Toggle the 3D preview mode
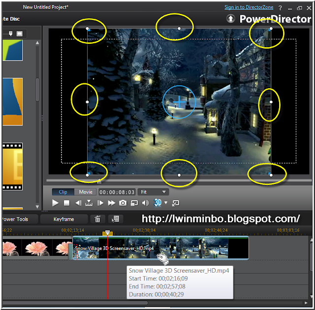 tap(157, 203)
